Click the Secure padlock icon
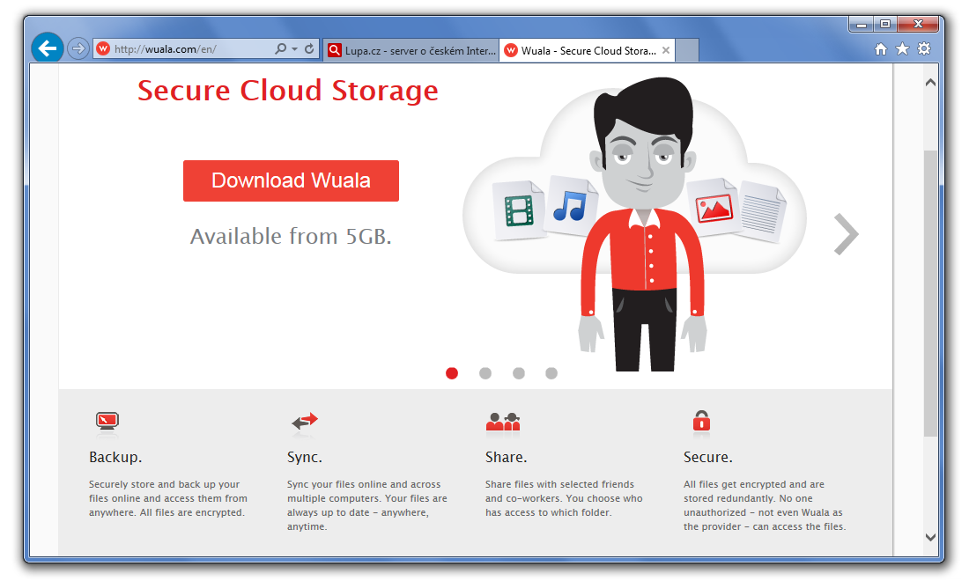This screenshot has width=969, height=581. pos(701,421)
